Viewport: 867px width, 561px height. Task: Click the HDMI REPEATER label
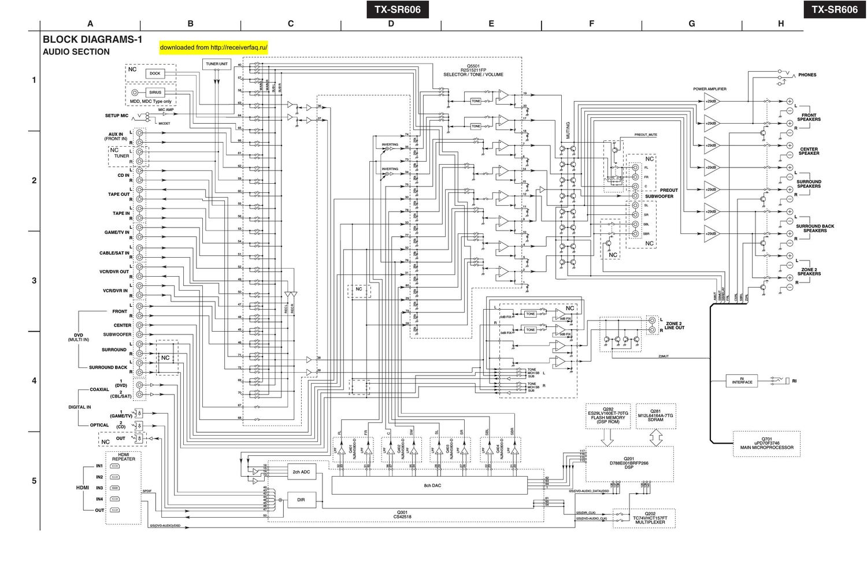123,457
